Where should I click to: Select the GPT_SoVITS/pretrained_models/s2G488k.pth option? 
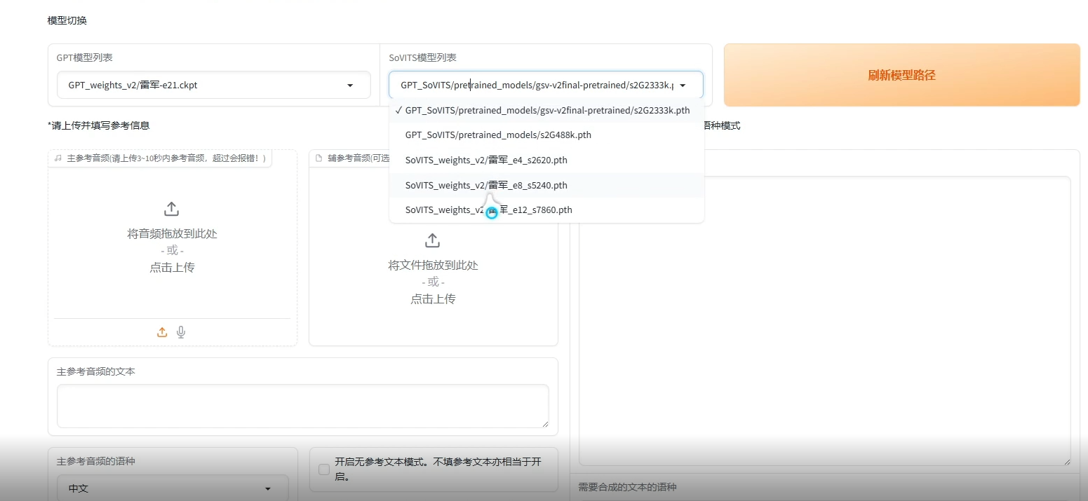pos(498,135)
